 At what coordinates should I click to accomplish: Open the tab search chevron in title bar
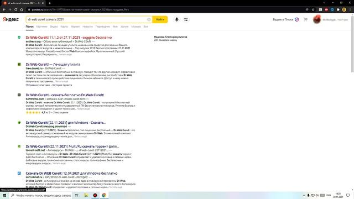tap(324, 3)
